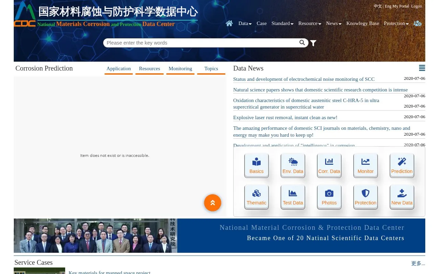This screenshot has height=274, width=439.
Task: Open the natural science papers competition article
Action: tap(320, 90)
